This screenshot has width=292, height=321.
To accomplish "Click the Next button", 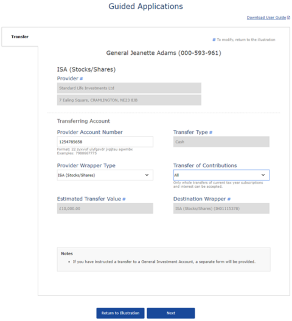I will coord(171,313).
